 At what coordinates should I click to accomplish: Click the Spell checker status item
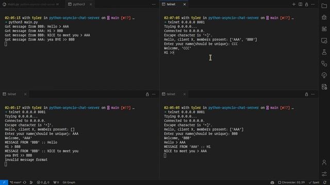coord(314,182)
